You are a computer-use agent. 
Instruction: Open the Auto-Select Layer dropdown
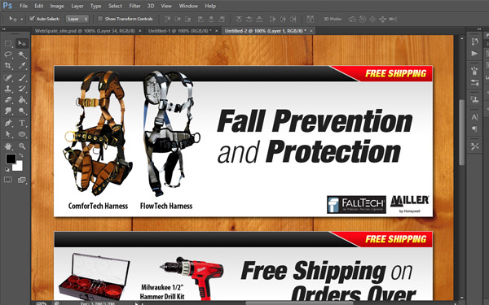(77, 19)
